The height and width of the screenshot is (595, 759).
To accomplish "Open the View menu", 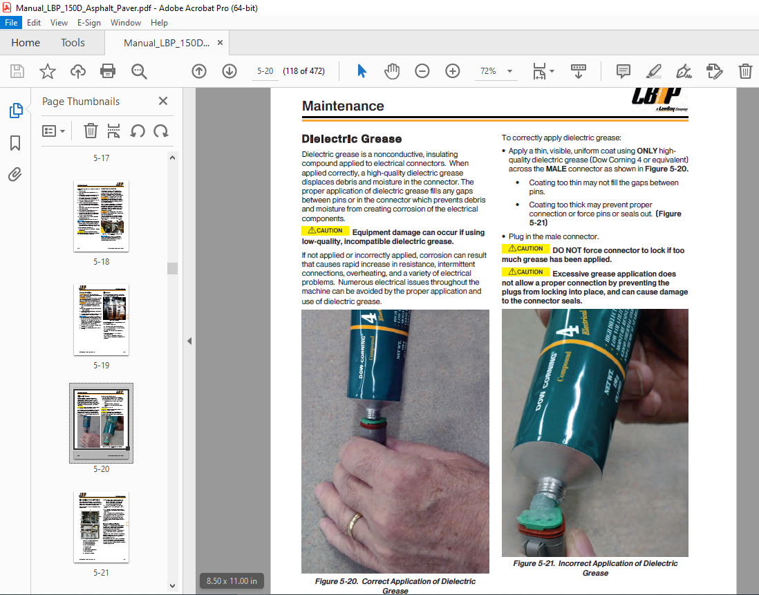I will point(59,23).
